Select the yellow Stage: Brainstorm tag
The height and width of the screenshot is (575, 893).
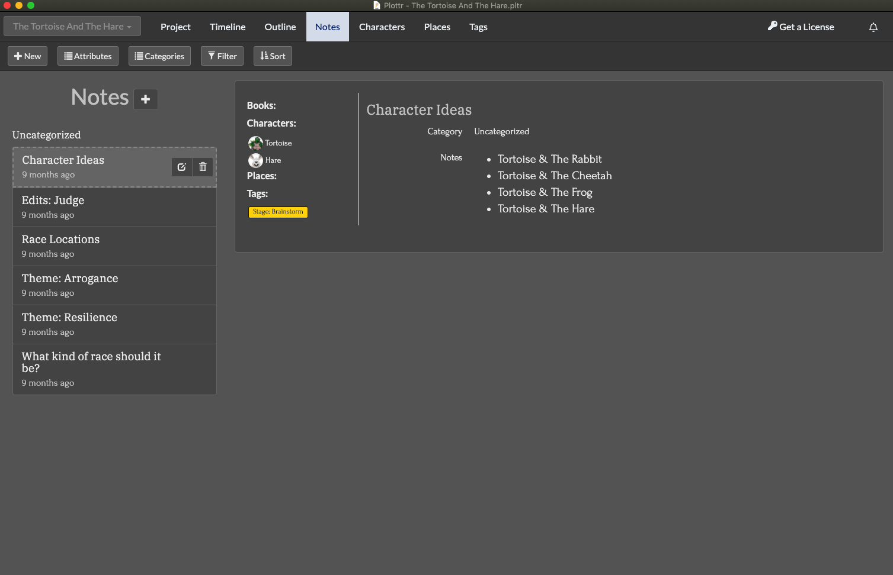(277, 212)
